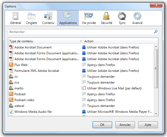Click the Flux Web feed icon
The height and width of the screenshot is (137, 167).
pos(11,65)
